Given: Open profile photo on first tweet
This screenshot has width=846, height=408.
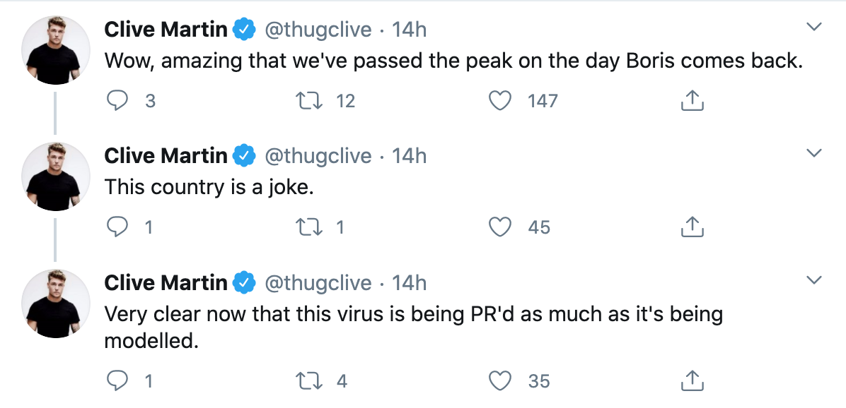Looking at the screenshot, I should (56, 50).
